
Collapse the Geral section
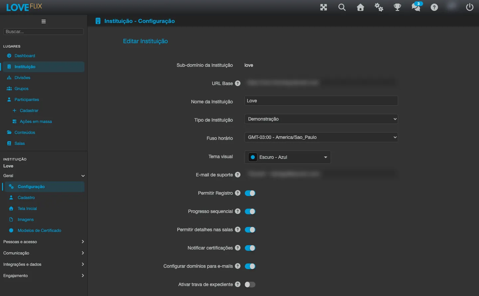coord(44,176)
